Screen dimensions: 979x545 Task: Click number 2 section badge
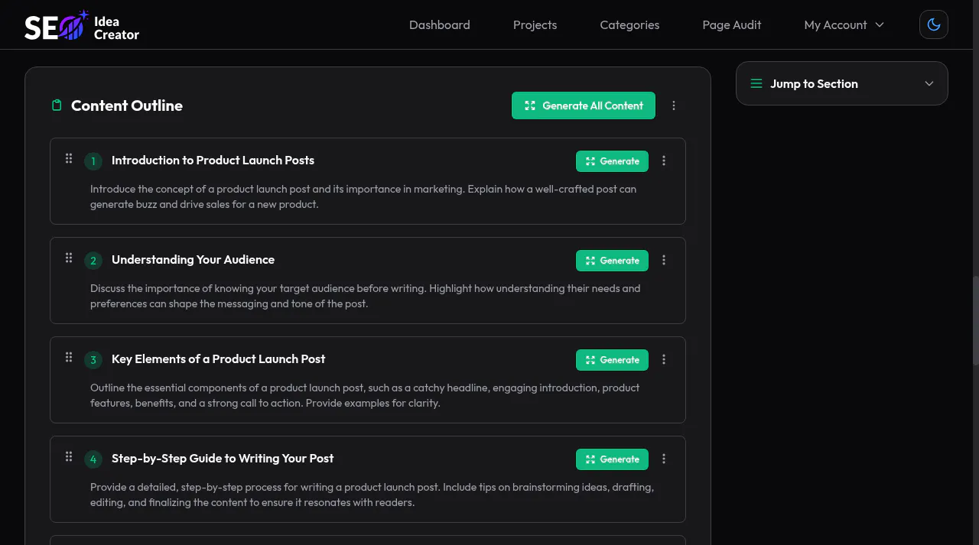93,261
